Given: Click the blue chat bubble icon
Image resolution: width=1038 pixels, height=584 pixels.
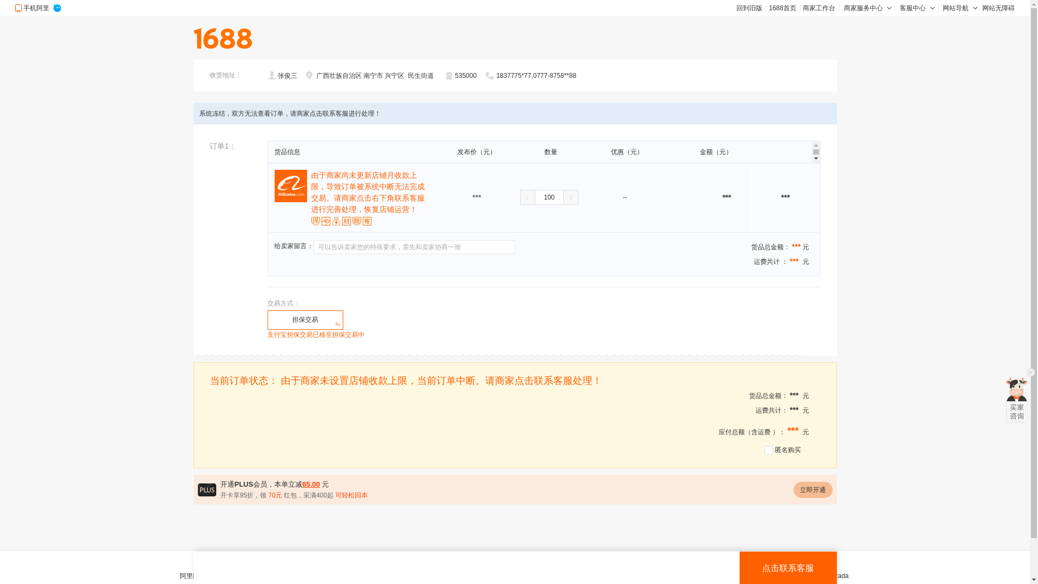Looking at the screenshot, I should pos(57,8).
